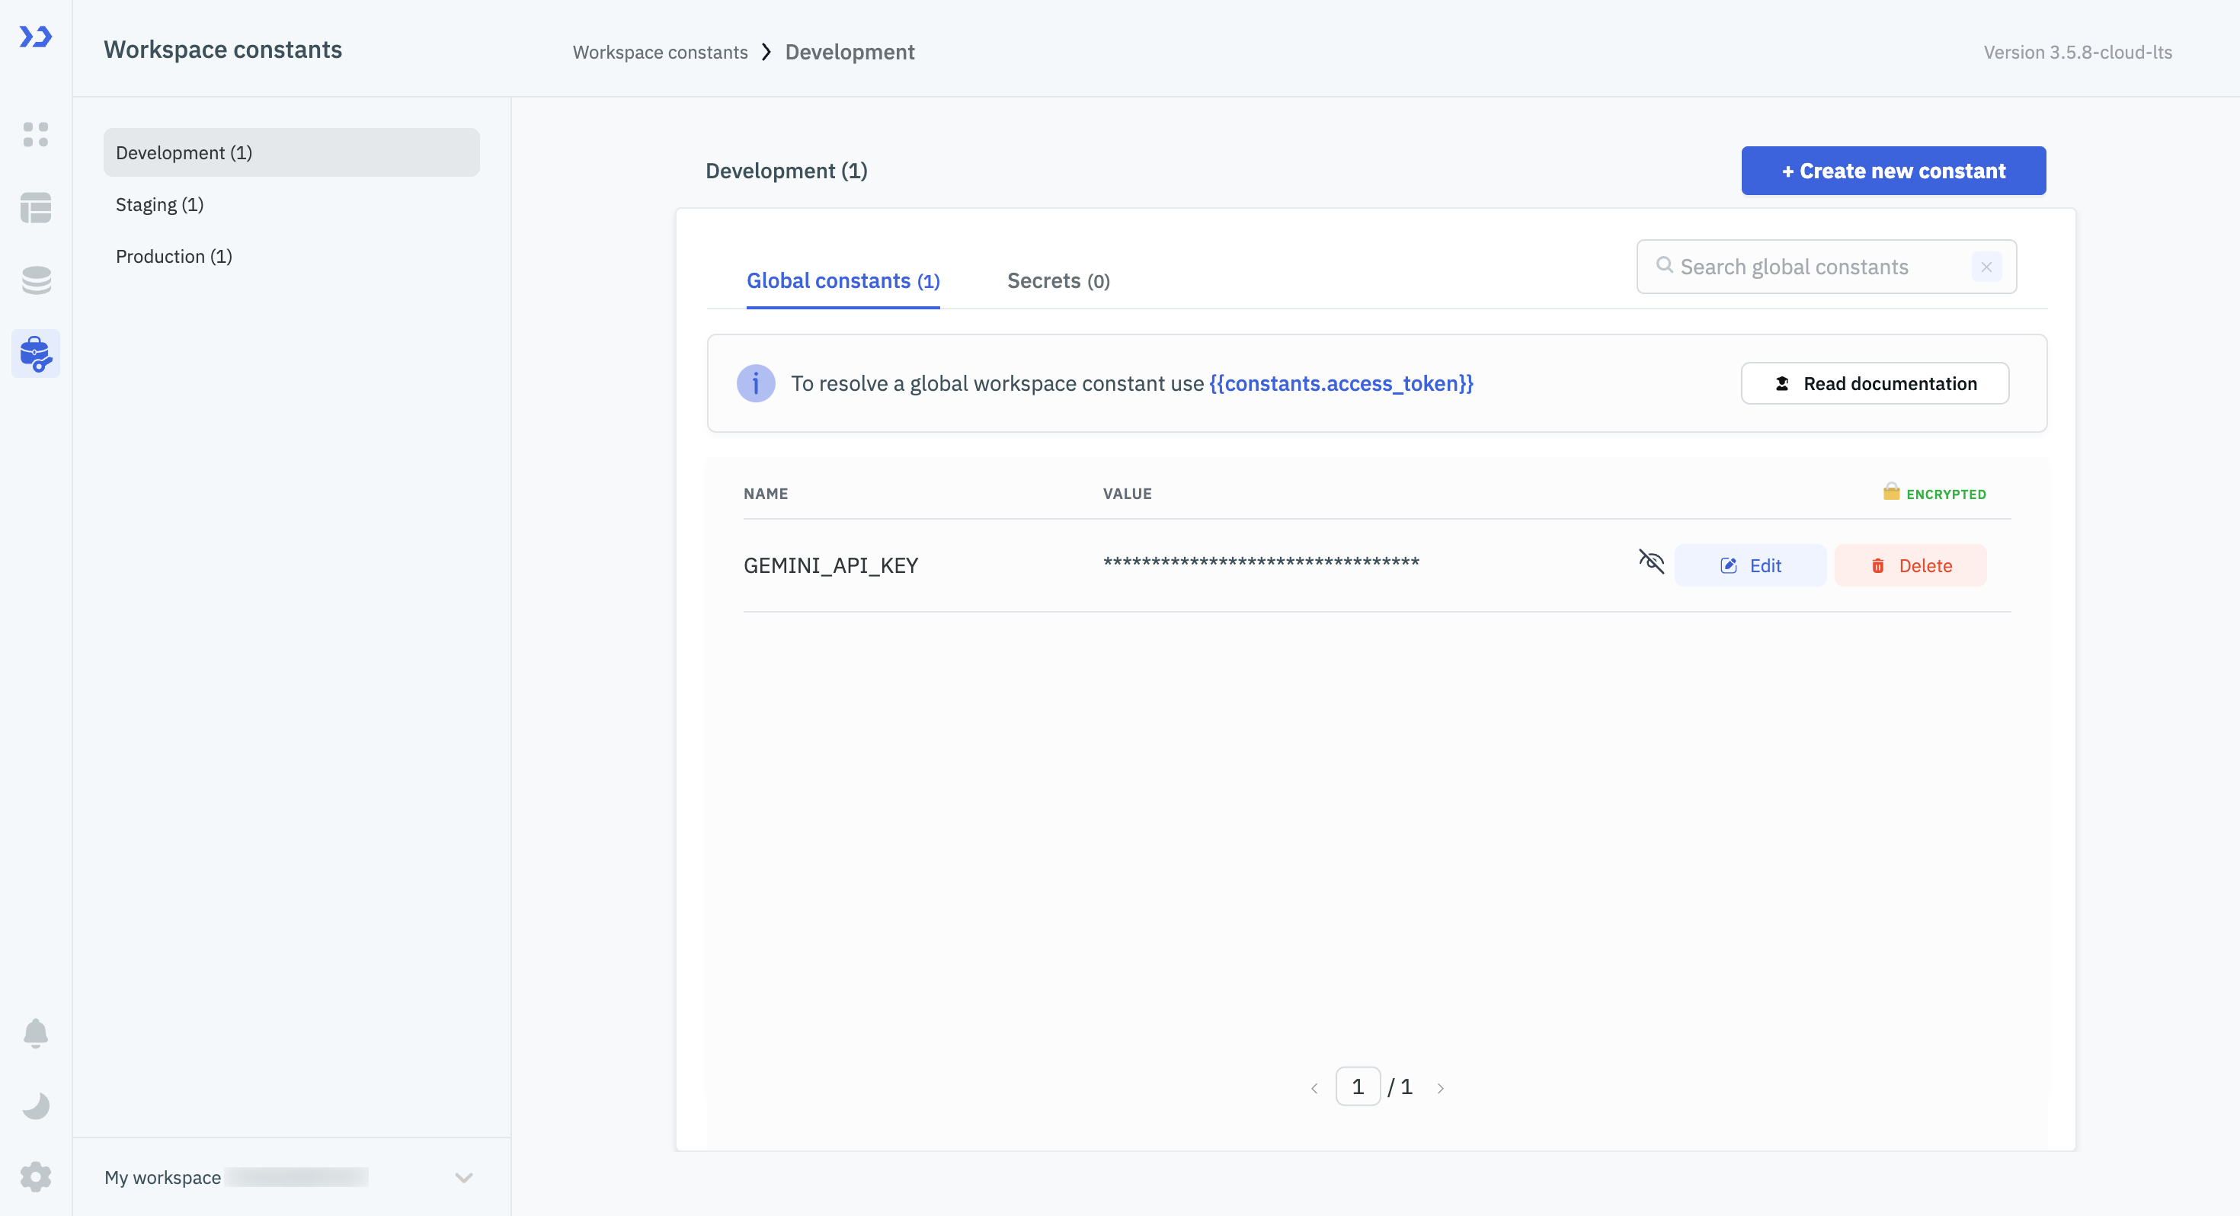Edit the GEMINI_API_KEY constant

tap(1749, 566)
